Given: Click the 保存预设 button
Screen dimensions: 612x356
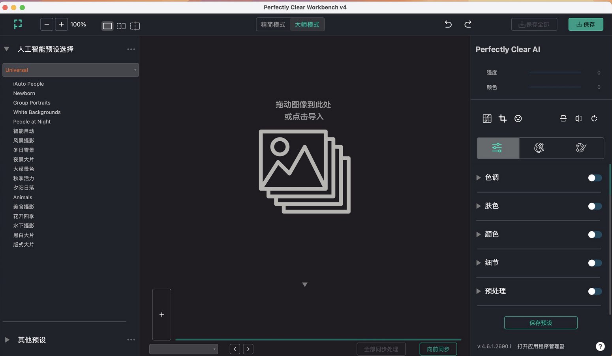Looking at the screenshot, I should click(541, 323).
